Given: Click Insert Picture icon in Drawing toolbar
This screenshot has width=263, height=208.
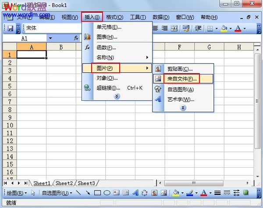Looking at the screenshot, I should click(x=163, y=193).
